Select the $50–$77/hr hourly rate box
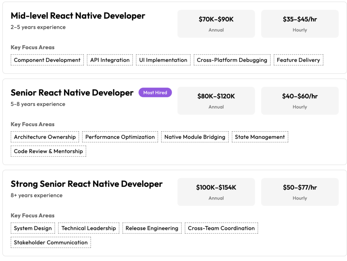 300,192
